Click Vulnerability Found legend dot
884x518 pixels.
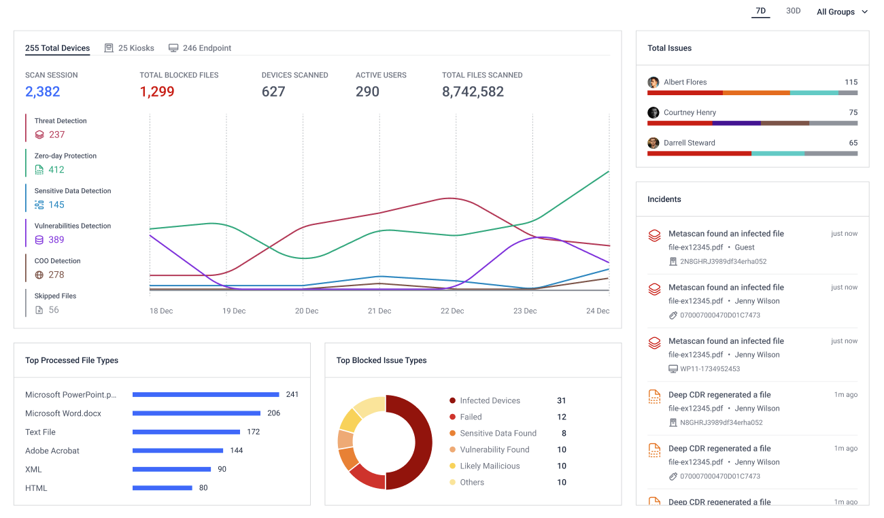click(453, 450)
